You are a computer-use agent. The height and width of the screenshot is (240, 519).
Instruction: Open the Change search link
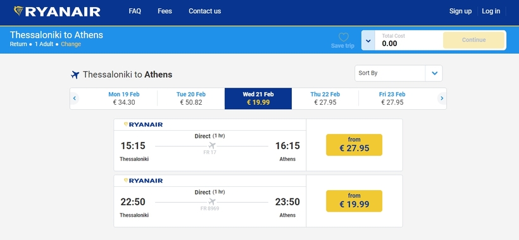tap(71, 44)
